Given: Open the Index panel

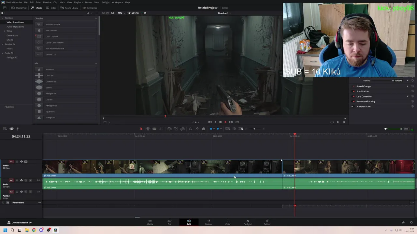Looking at the screenshot, I should (51, 8).
